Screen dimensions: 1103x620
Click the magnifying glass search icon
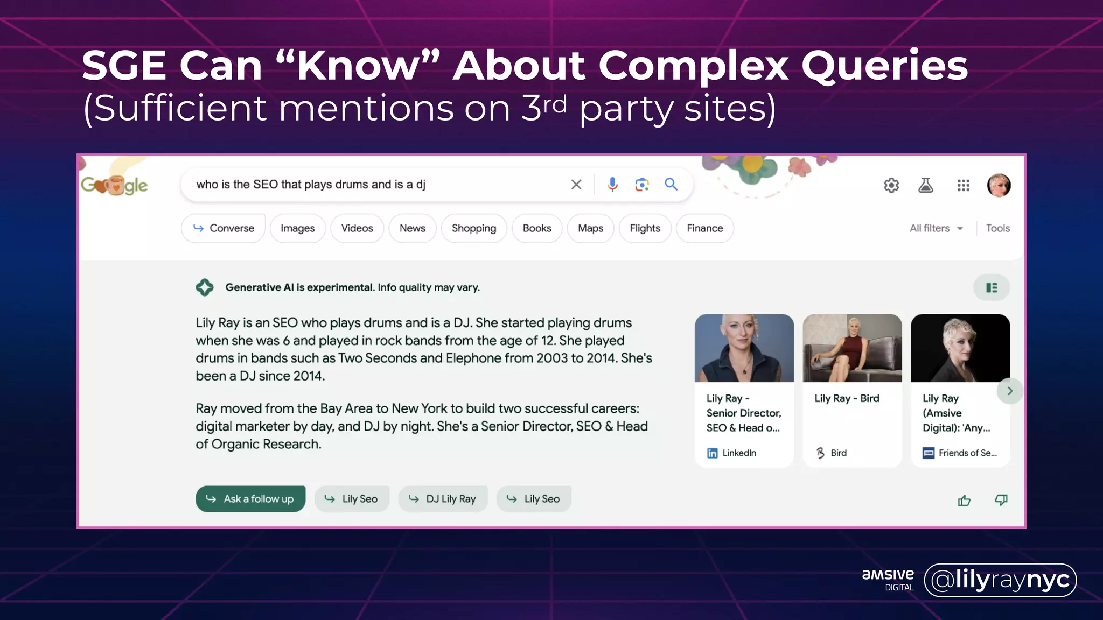671,185
